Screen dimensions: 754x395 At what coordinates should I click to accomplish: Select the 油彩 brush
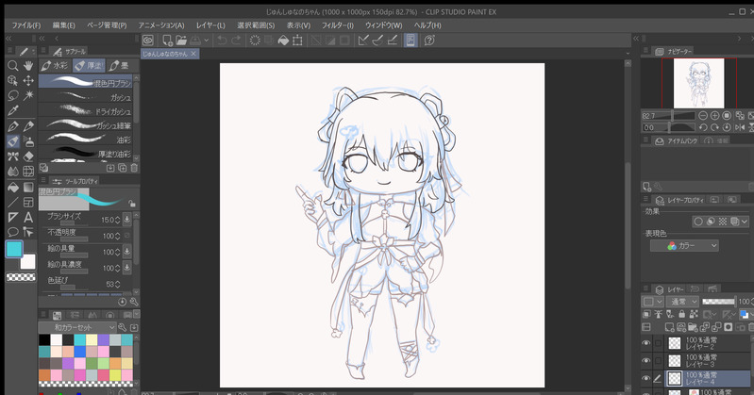tap(86, 140)
